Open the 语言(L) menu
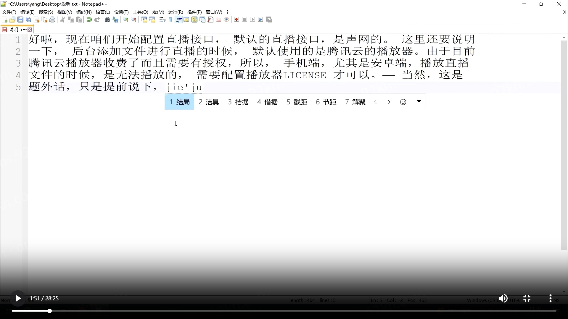 coord(103,12)
